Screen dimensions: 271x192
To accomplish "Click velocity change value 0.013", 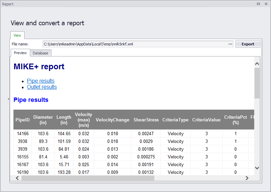I will (113, 149).
